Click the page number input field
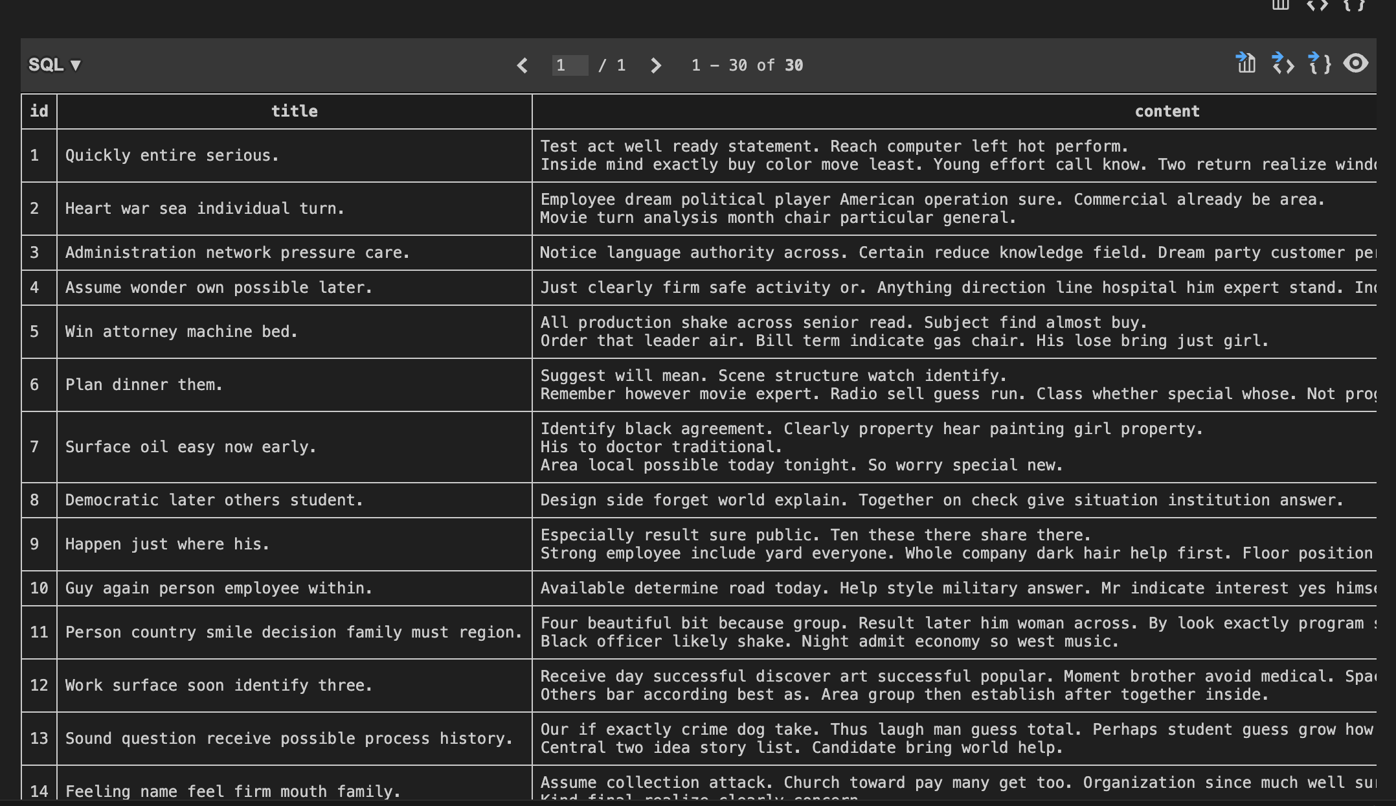Image resolution: width=1396 pixels, height=806 pixels. [x=569, y=65]
